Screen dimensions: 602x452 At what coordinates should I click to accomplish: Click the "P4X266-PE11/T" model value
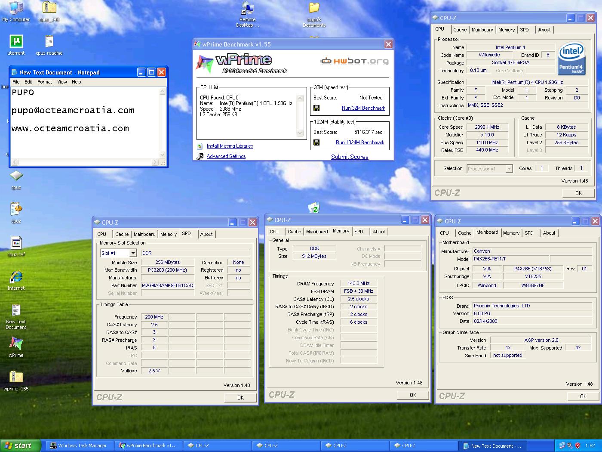point(510,259)
